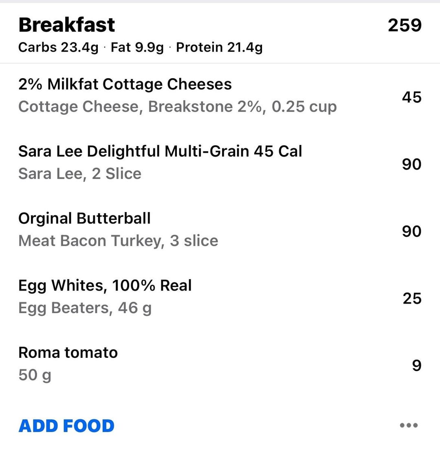440x451 pixels.
Task: Tap the 50 g serving under Roma tomato
Action: [x=35, y=375]
